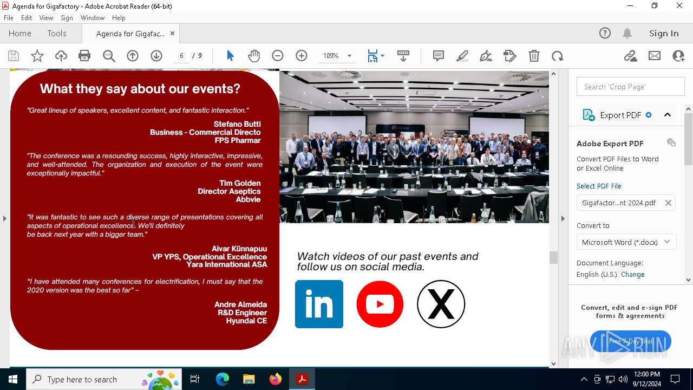Bookmark the document with the star icon
Viewport: 693px width, 390px height.
coord(37,56)
